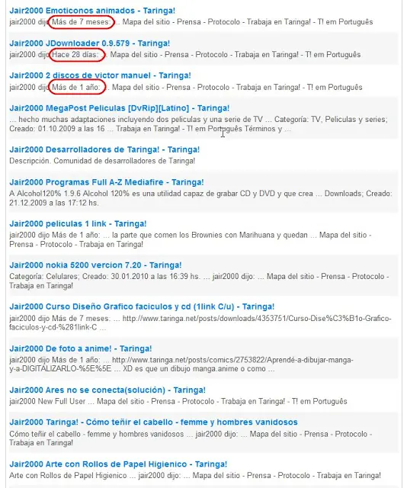This screenshot has width=407, height=488.
Task: Open 'Jair2000 Desarrolladores de Taringa!' link
Action: tap(104, 149)
